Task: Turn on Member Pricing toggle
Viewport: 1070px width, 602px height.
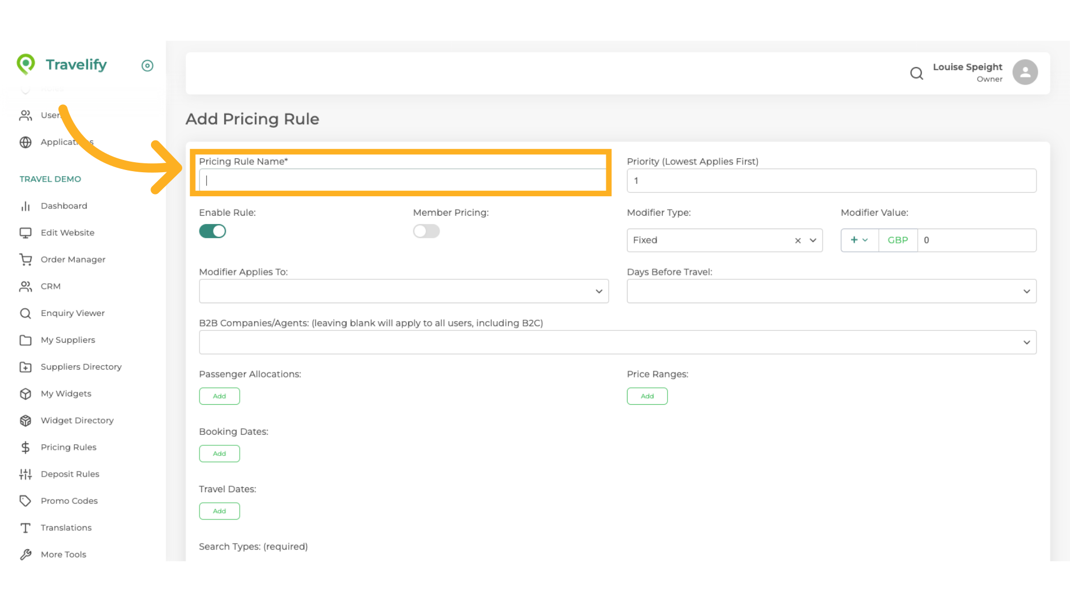Action: point(426,231)
